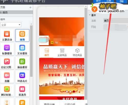Add a new page with plus icon
Screen dimensions: 128x105
[30, 7]
